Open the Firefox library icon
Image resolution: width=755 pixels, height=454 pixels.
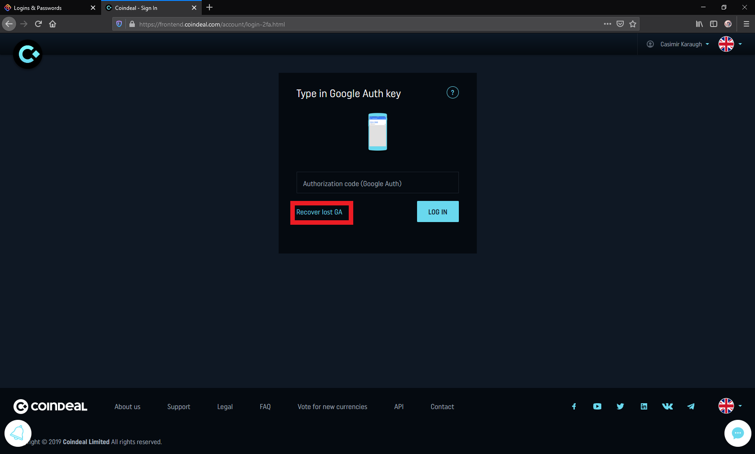[x=699, y=24]
